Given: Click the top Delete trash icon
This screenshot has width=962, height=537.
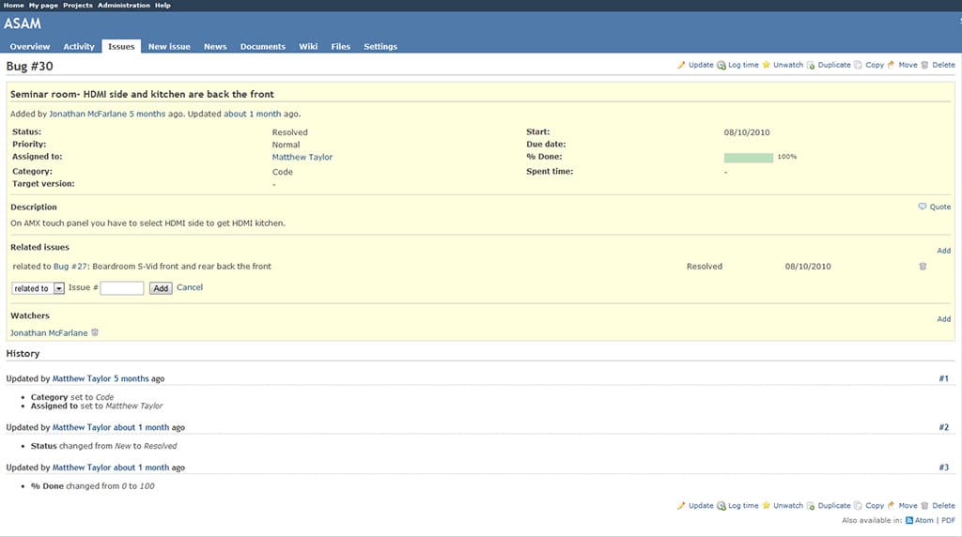Looking at the screenshot, I should [x=924, y=65].
